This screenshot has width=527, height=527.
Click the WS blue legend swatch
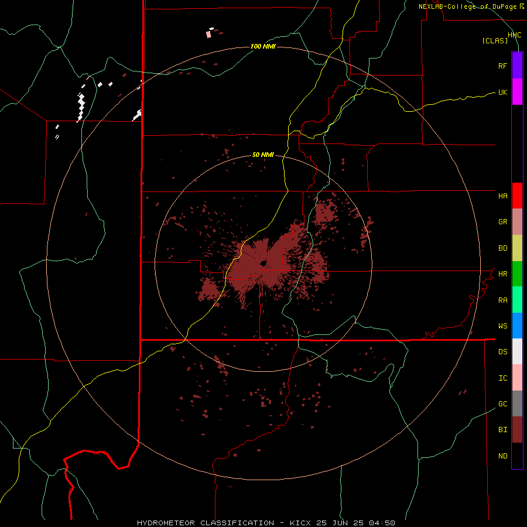tap(517, 326)
